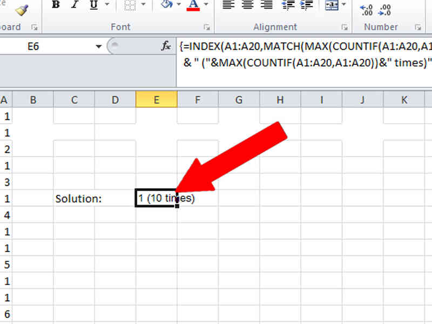Open the Borders dropdown arrow
The image size is (432, 324).
(x=143, y=4)
